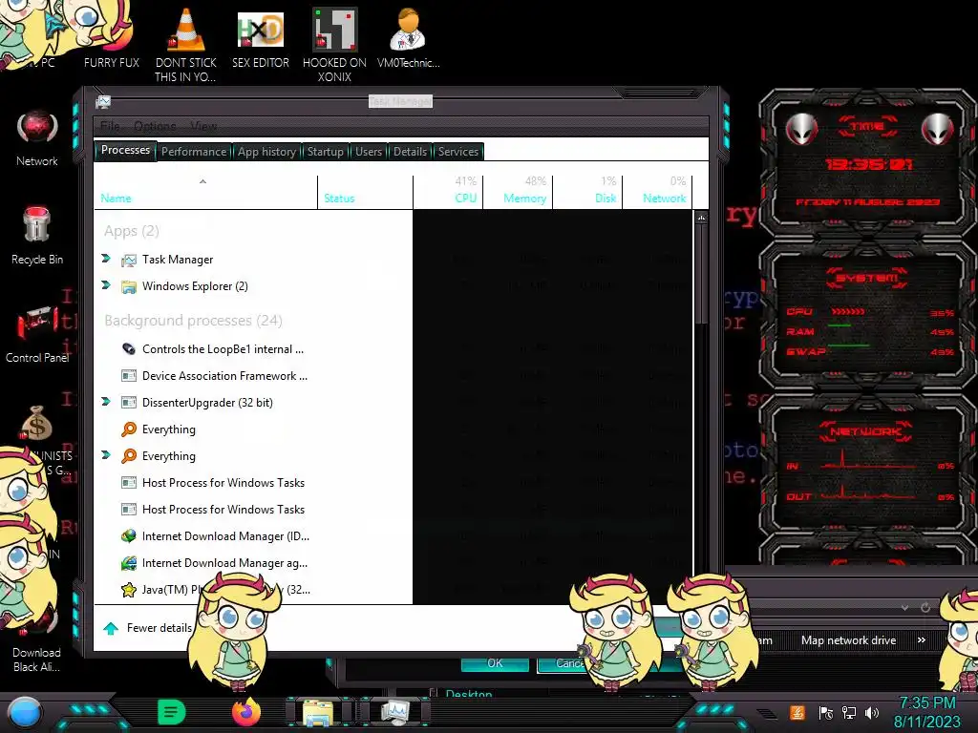The width and height of the screenshot is (978, 733).
Task: Open the Network desktop icon
Action: 37,138
